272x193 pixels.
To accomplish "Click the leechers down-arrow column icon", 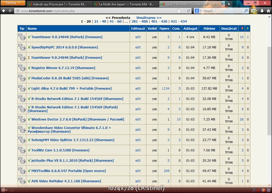I will [x=248, y=28].
